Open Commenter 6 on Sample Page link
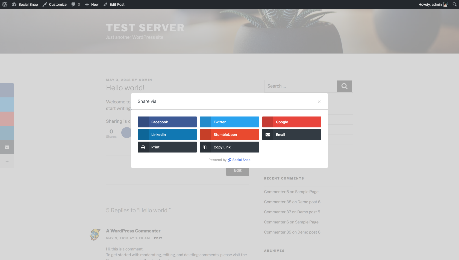459x260 pixels. [291, 222]
